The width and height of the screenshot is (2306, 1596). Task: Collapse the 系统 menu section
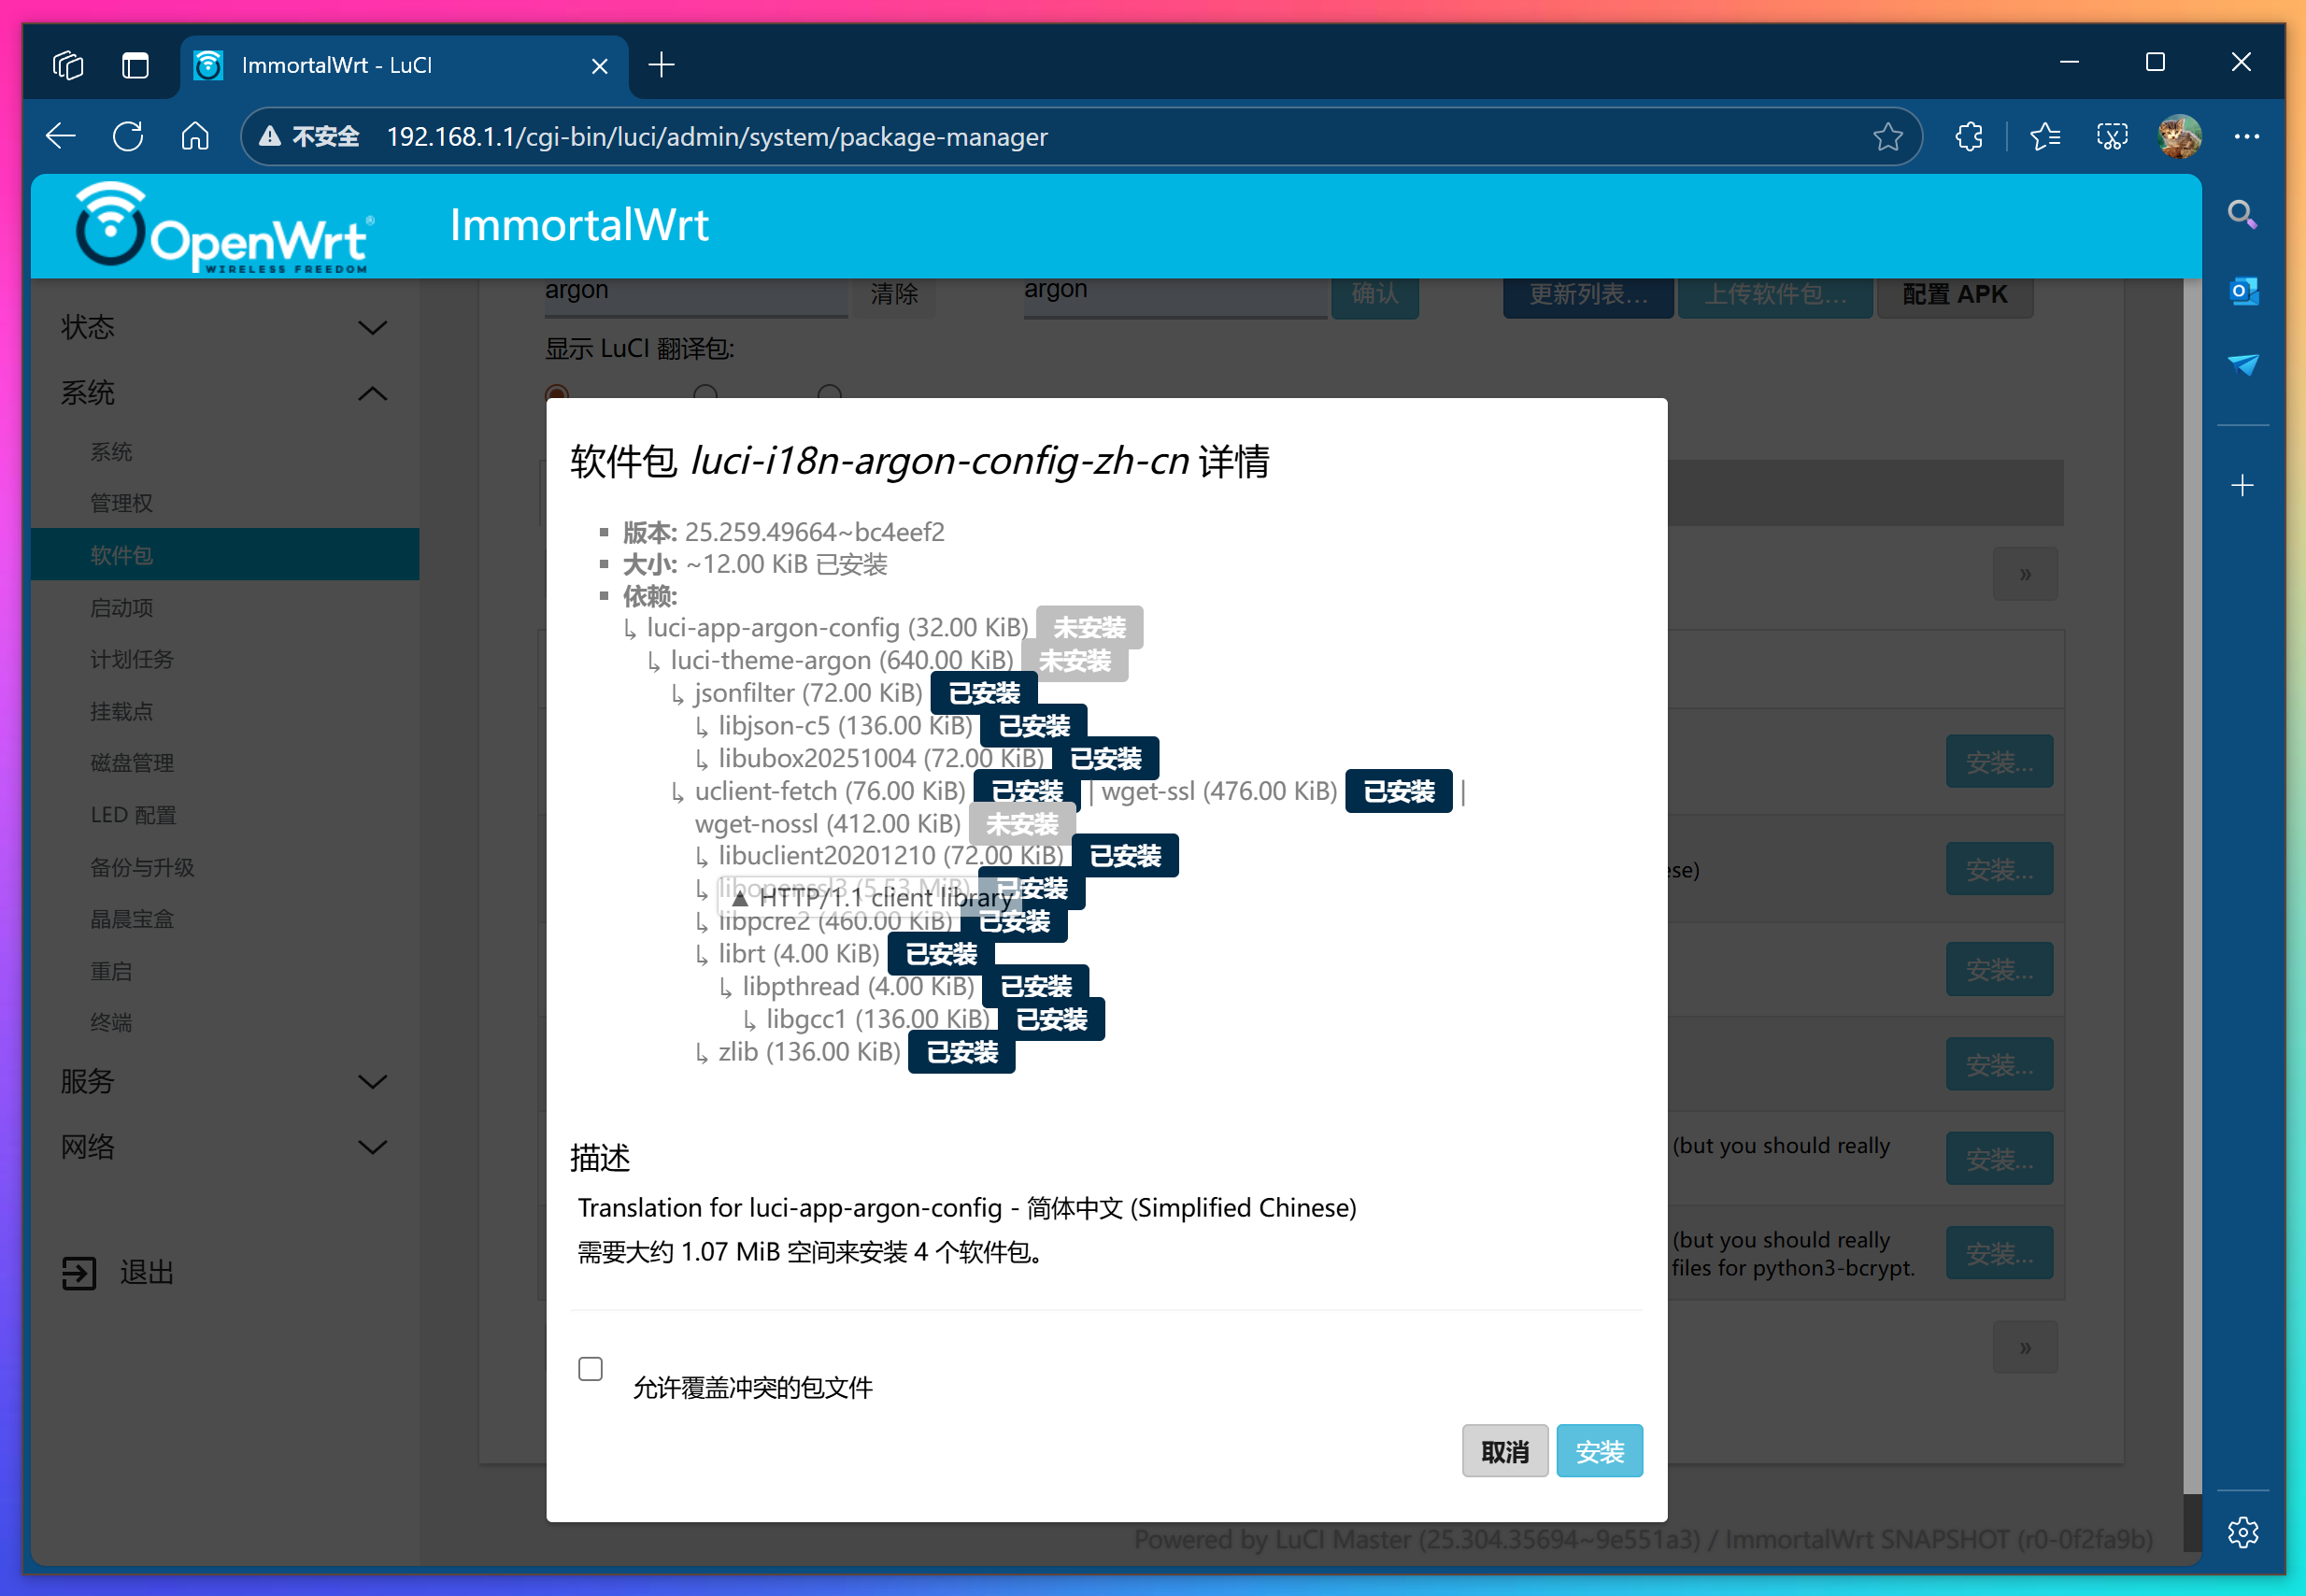(224, 393)
